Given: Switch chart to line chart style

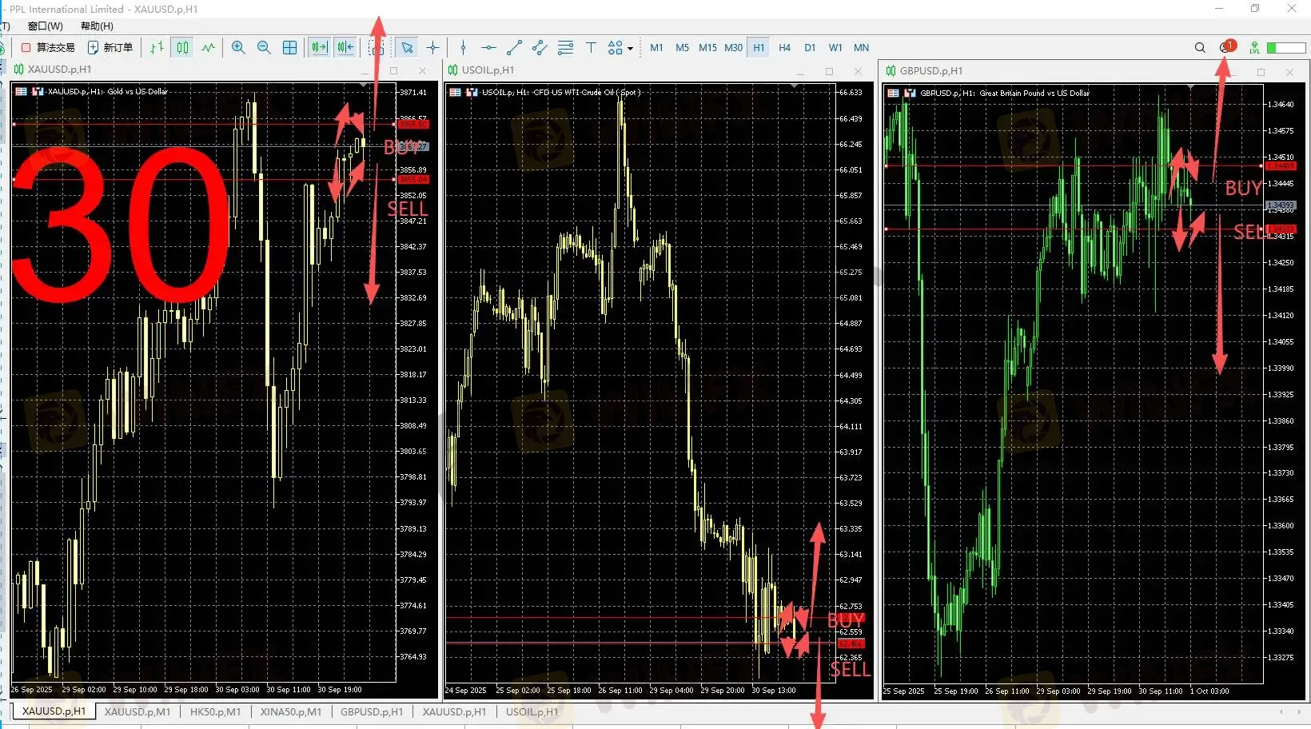Looking at the screenshot, I should (x=209, y=48).
